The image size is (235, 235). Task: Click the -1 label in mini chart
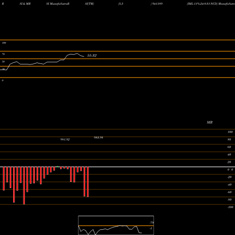pos(151,228)
